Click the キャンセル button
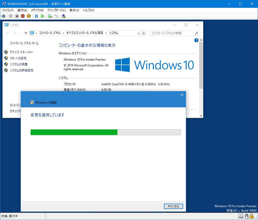 coord(174,206)
